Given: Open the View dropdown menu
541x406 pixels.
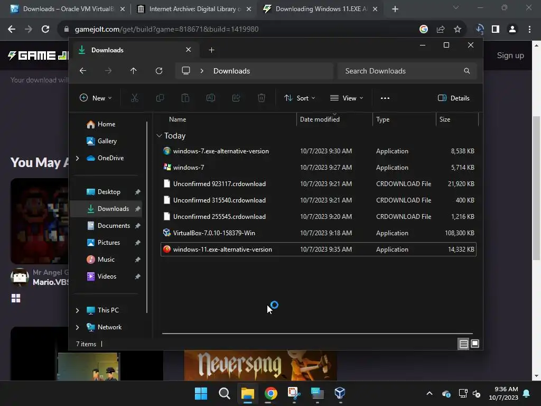Looking at the screenshot, I should pyautogui.click(x=347, y=98).
